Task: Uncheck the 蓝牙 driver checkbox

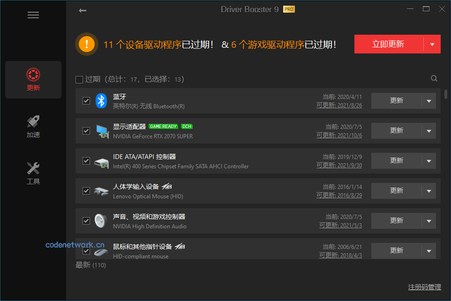Action: [86, 100]
